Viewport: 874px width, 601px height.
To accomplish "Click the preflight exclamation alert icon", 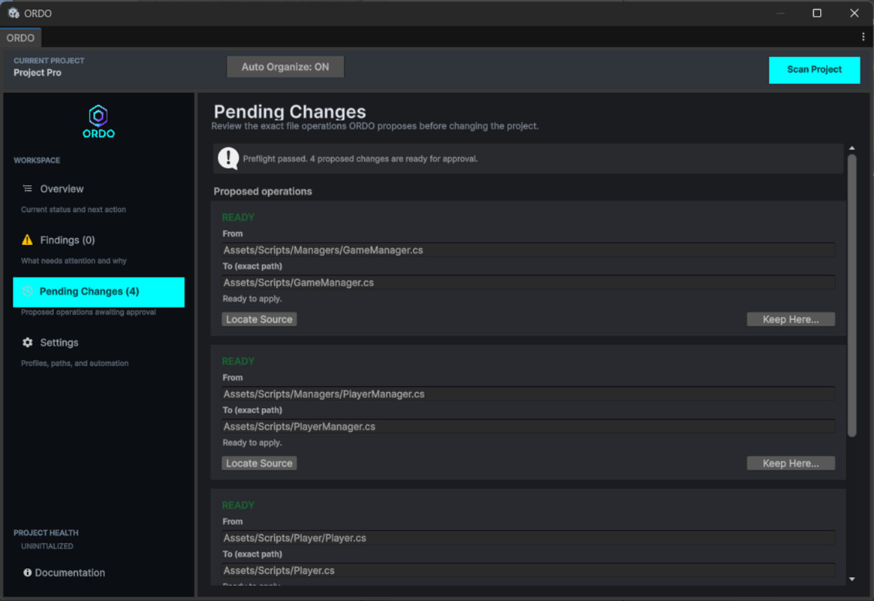I will [228, 158].
